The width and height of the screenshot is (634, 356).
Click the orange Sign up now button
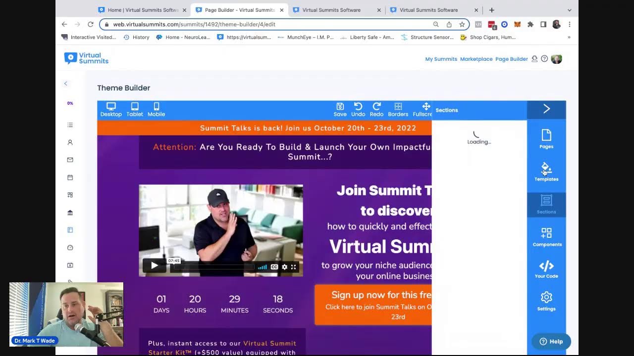click(373, 305)
